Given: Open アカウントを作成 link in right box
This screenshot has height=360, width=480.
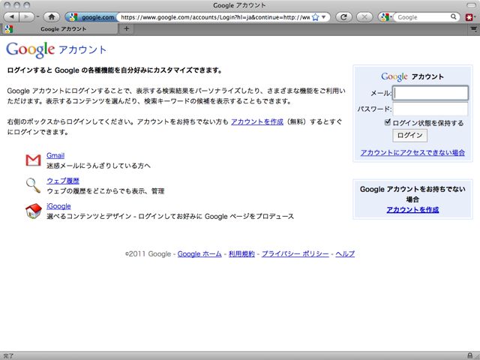Looking at the screenshot, I should click(x=412, y=210).
